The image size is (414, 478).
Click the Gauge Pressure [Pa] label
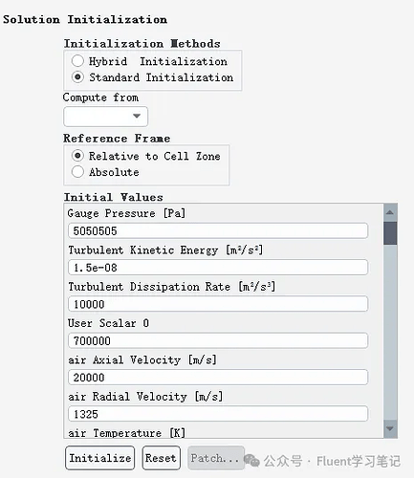coord(126,213)
